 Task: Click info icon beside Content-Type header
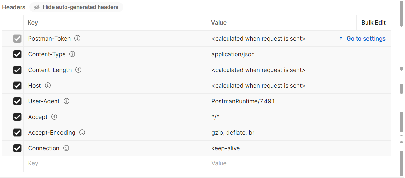(72, 54)
